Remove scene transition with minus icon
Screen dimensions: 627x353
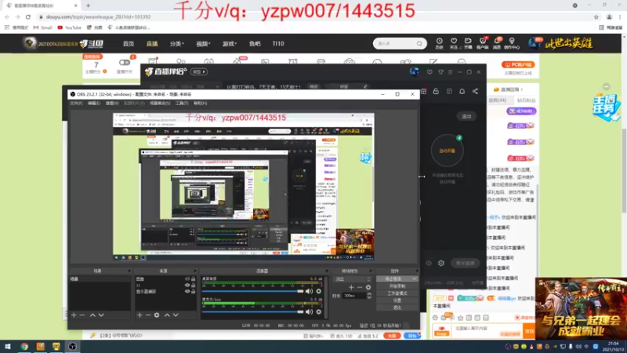(x=360, y=287)
